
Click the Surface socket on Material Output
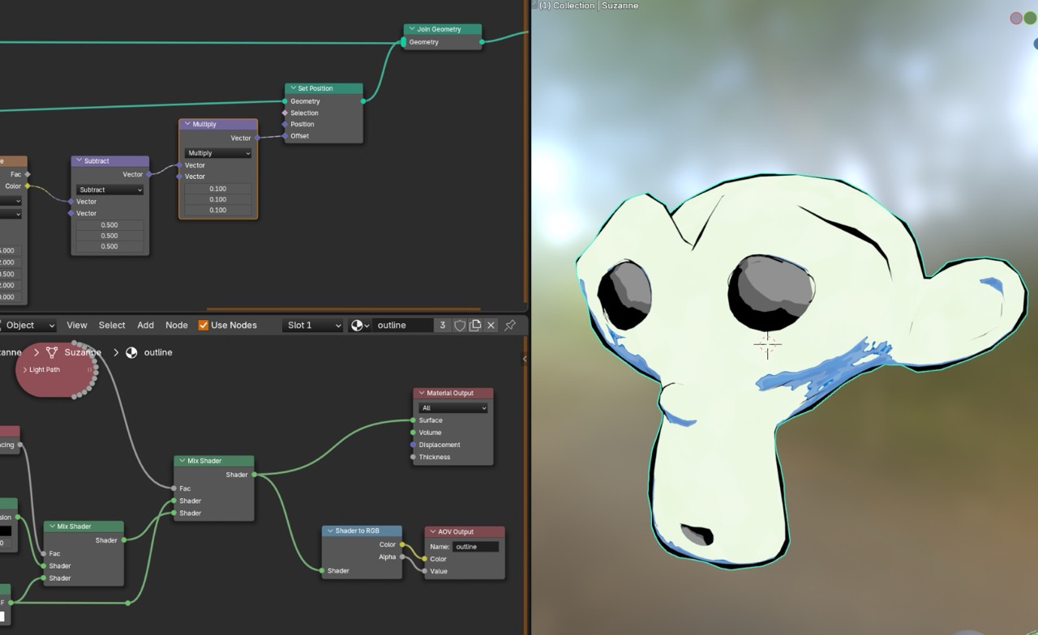point(413,420)
